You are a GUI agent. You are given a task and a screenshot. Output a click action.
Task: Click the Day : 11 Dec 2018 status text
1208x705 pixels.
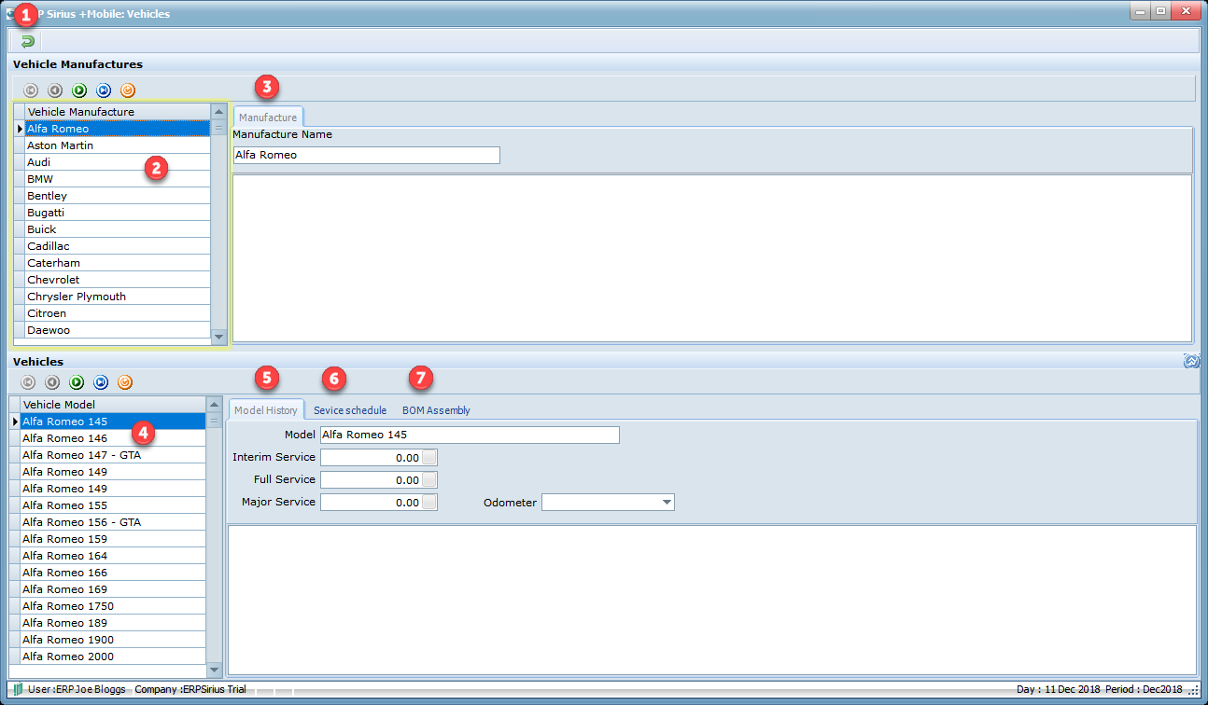1058,689
